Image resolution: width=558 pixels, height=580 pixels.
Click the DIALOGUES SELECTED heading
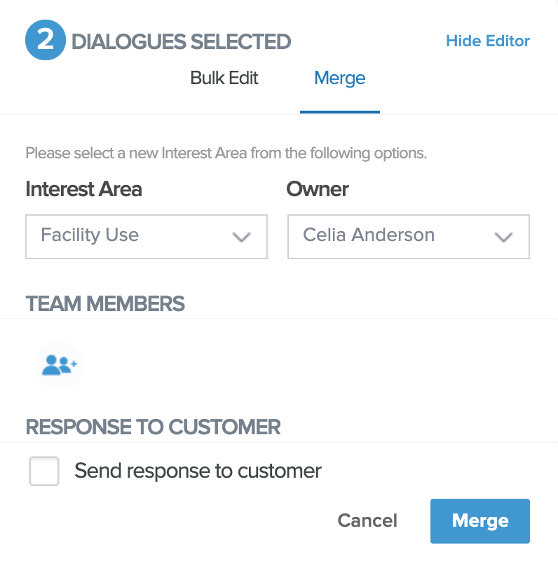coord(181,41)
